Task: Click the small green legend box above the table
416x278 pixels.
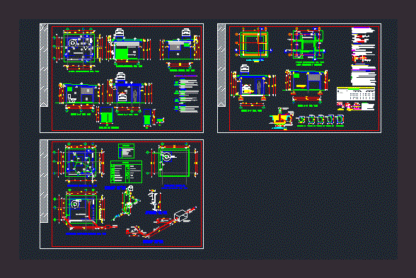Action: point(126,151)
